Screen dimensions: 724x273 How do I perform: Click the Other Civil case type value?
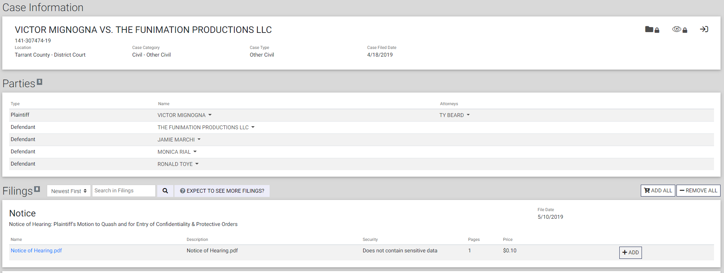tap(262, 55)
